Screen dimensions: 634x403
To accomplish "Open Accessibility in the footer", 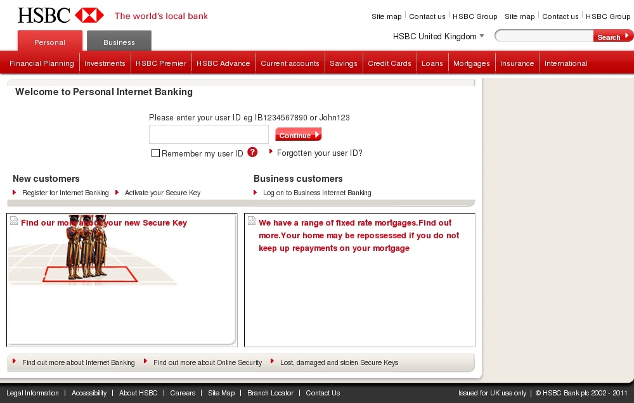I will [x=89, y=393].
